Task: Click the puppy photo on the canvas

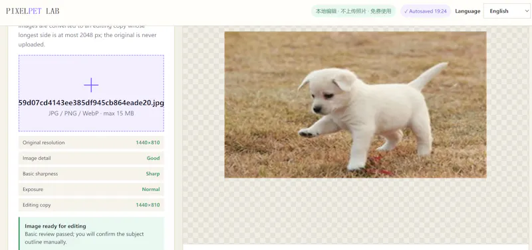Action: point(355,105)
